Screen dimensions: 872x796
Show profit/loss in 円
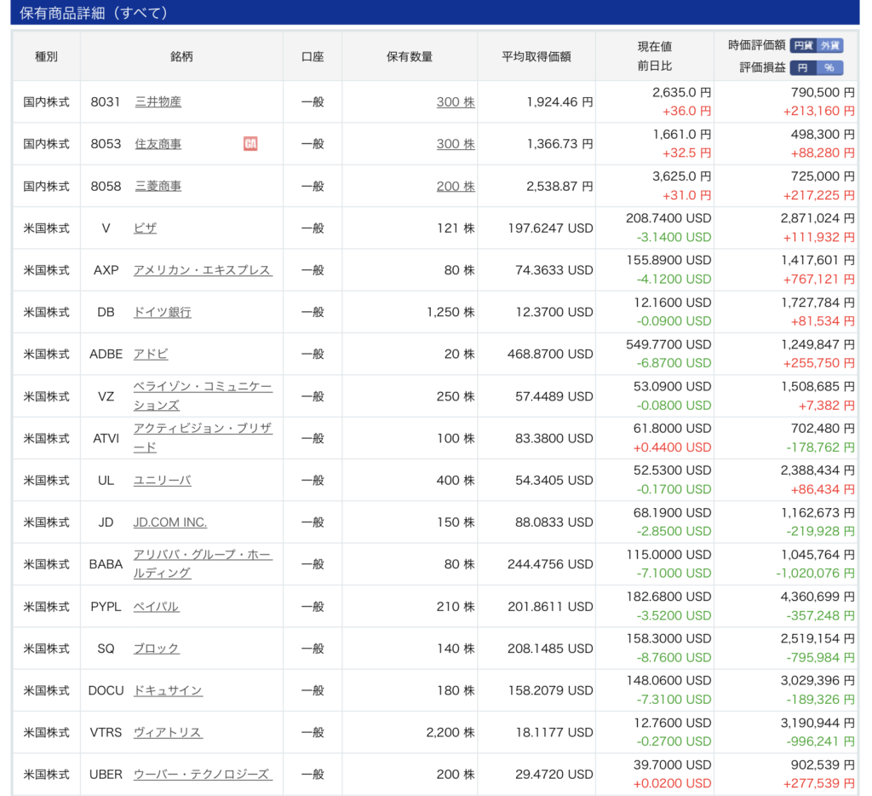[x=803, y=68]
